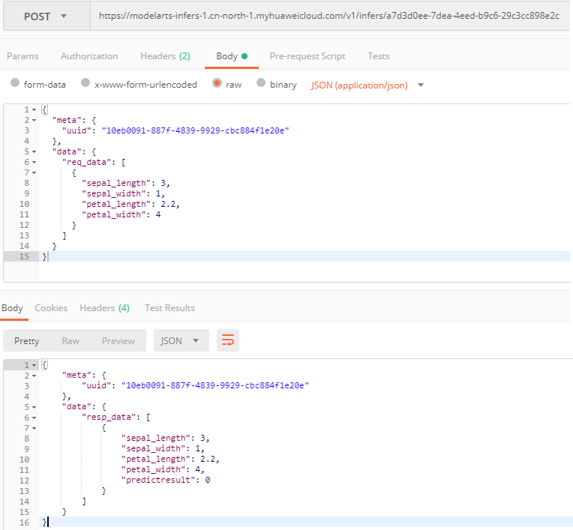
Task: Collapse the request "req_data" fold arrow
Action: [34, 162]
